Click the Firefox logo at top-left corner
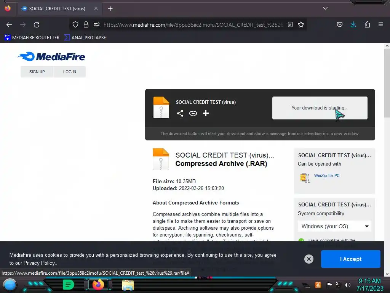The image size is (390, 293). (x=8, y=8)
